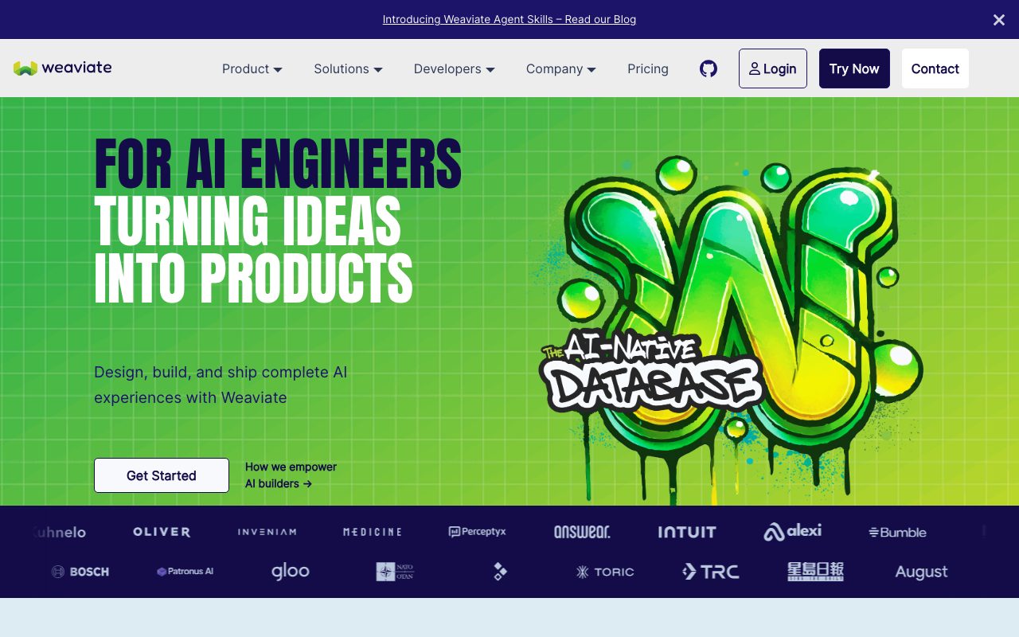Expand the Product dropdown menu
The width and height of the screenshot is (1019, 637).
pos(252,68)
